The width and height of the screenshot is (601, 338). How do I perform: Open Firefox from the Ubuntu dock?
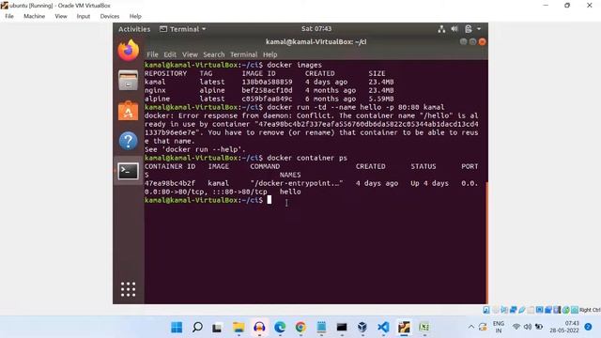coord(128,51)
